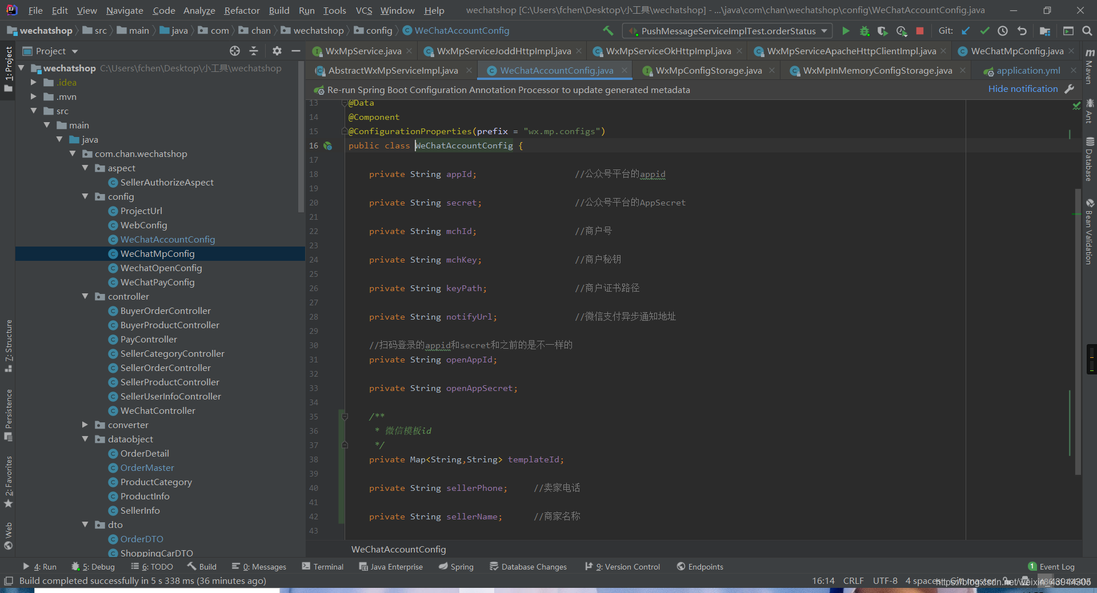Collapse the aspect package
This screenshot has width=1097, height=593.
coord(85,168)
